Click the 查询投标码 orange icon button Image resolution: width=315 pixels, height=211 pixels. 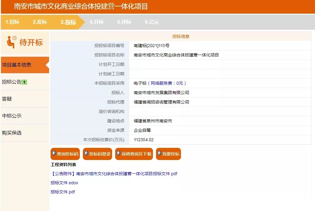65,154
